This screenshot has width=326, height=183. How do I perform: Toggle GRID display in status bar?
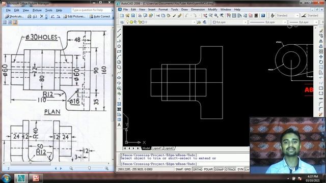[x=187, y=169]
